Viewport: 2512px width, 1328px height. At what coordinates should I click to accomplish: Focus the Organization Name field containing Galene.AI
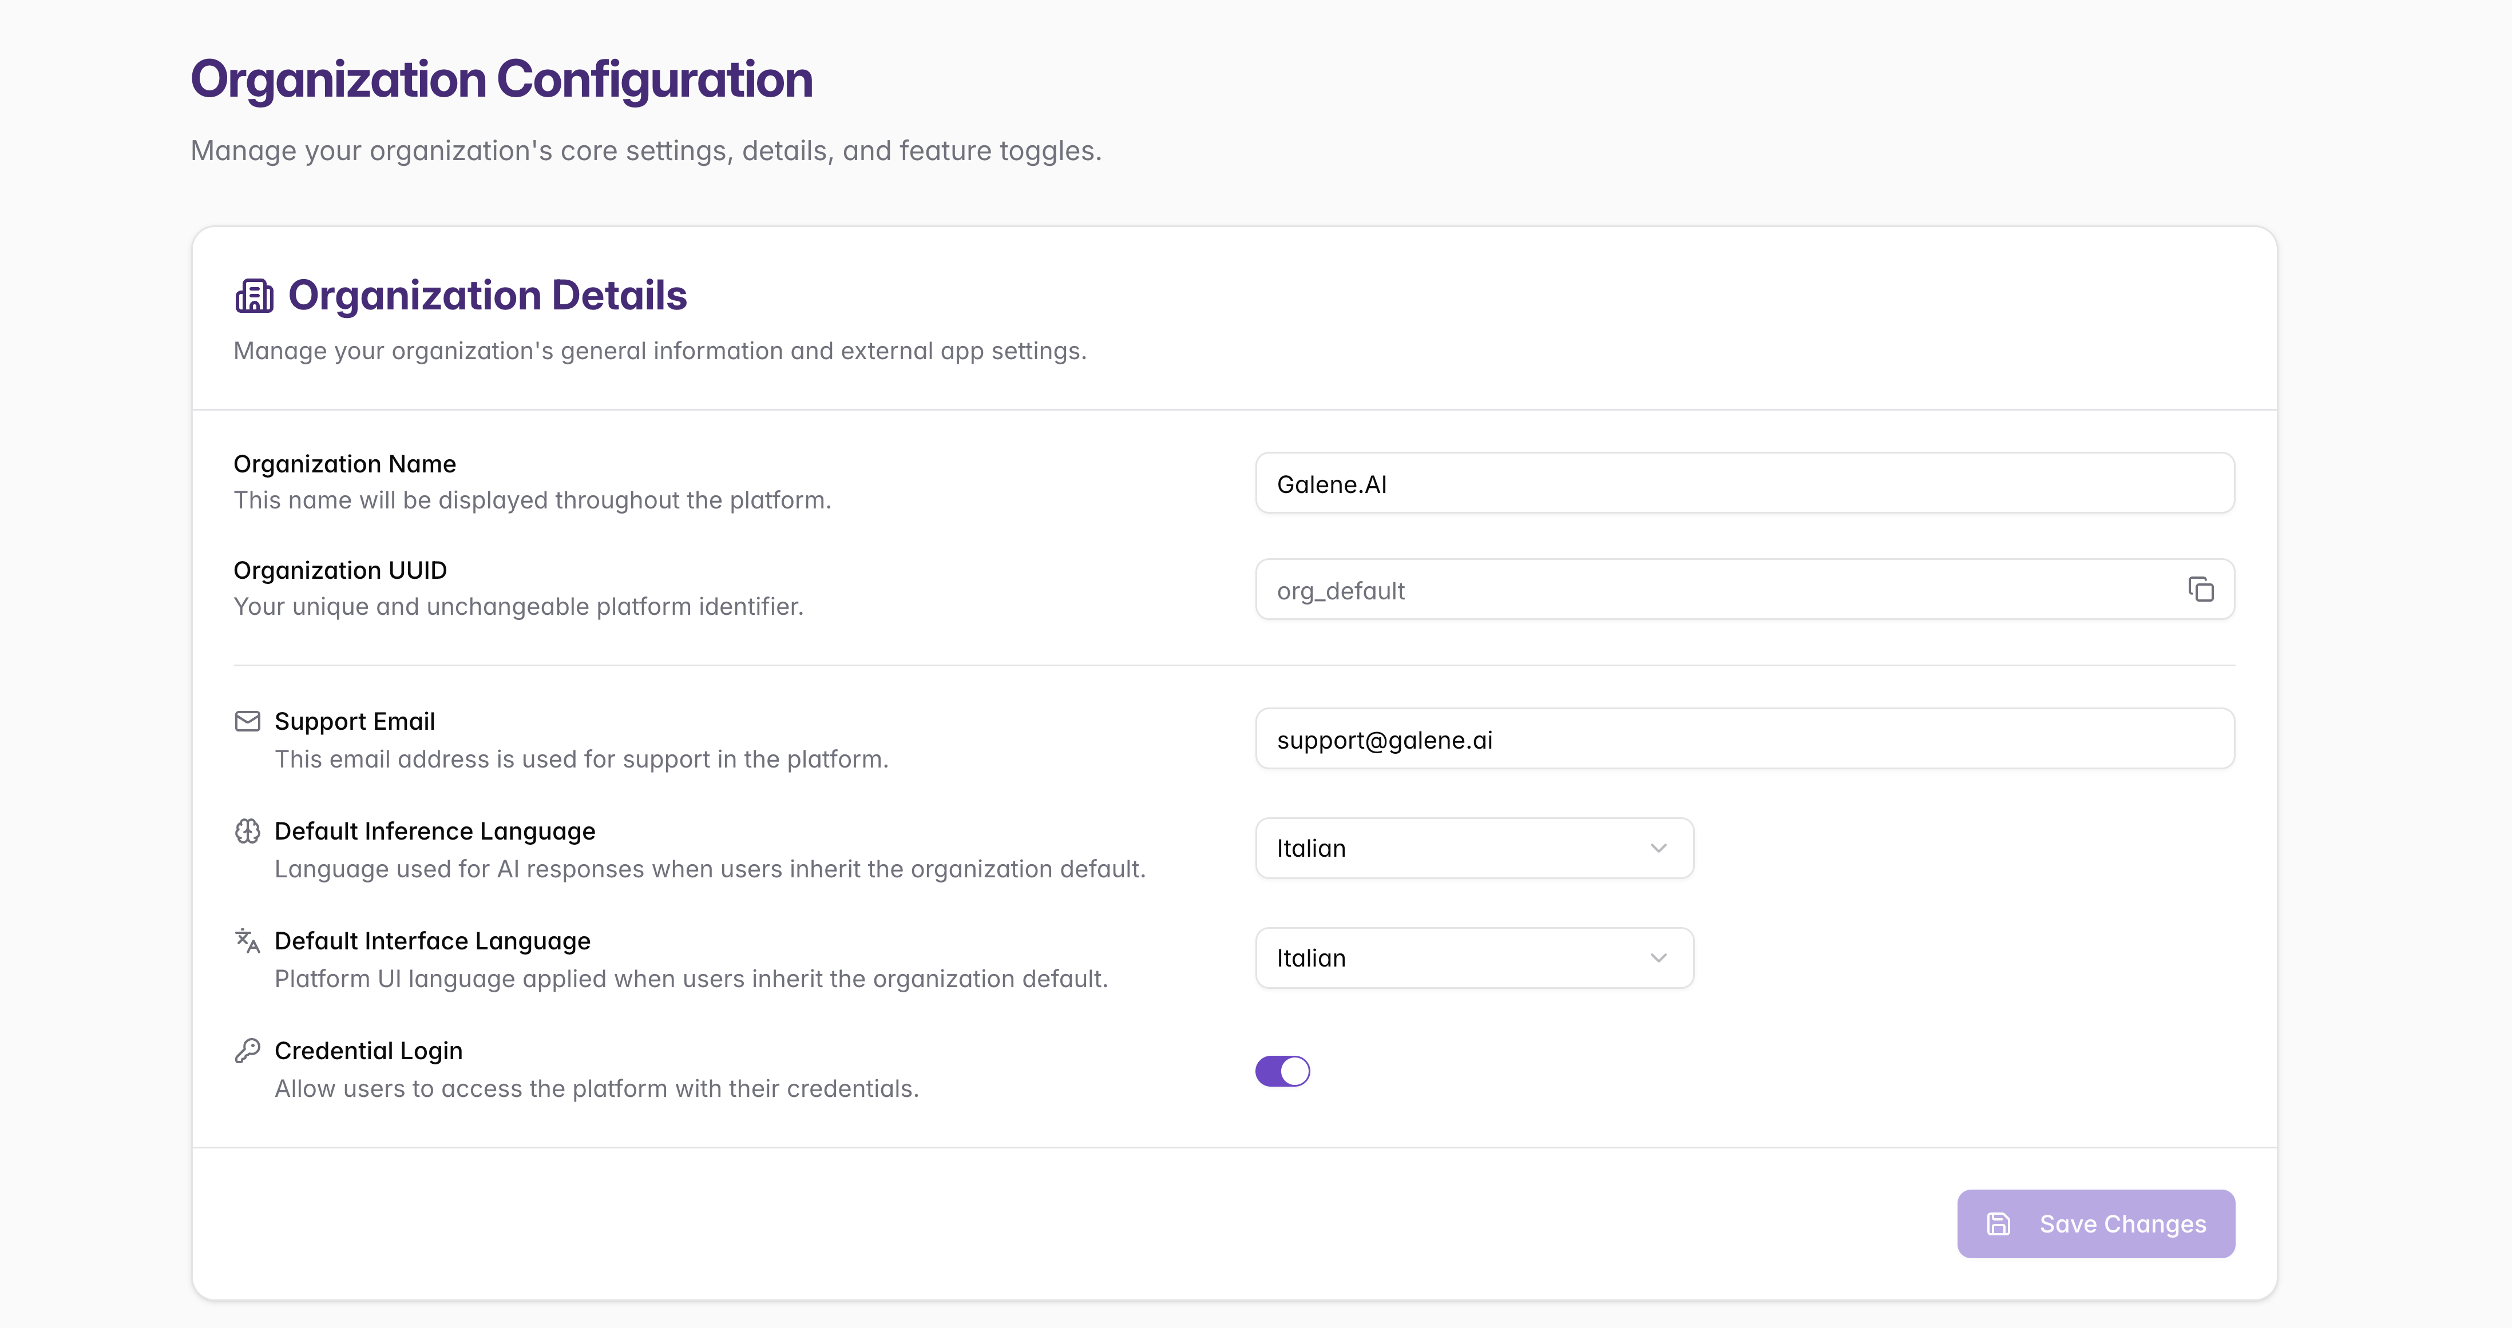click(1745, 483)
